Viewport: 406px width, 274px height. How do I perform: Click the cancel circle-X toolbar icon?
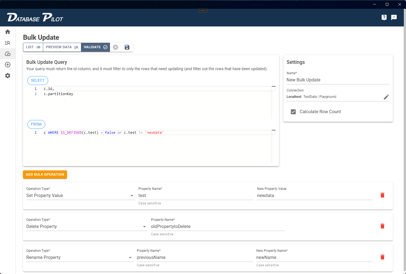pos(116,47)
